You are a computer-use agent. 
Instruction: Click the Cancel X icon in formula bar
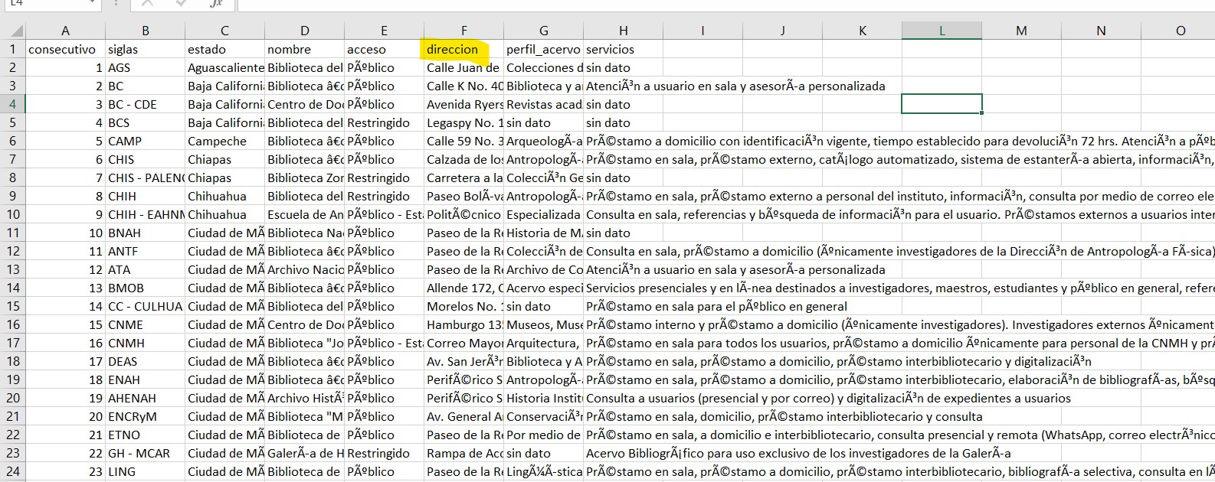[148, 4]
